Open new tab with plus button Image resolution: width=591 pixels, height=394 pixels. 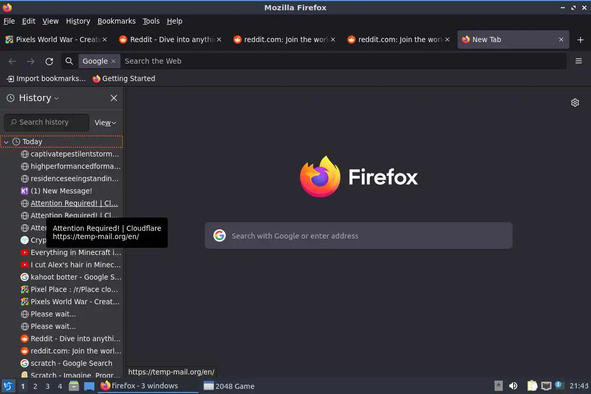[x=580, y=40]
